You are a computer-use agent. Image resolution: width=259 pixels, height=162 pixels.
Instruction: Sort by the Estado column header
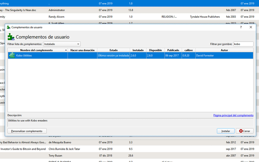[x=113, y=50]
